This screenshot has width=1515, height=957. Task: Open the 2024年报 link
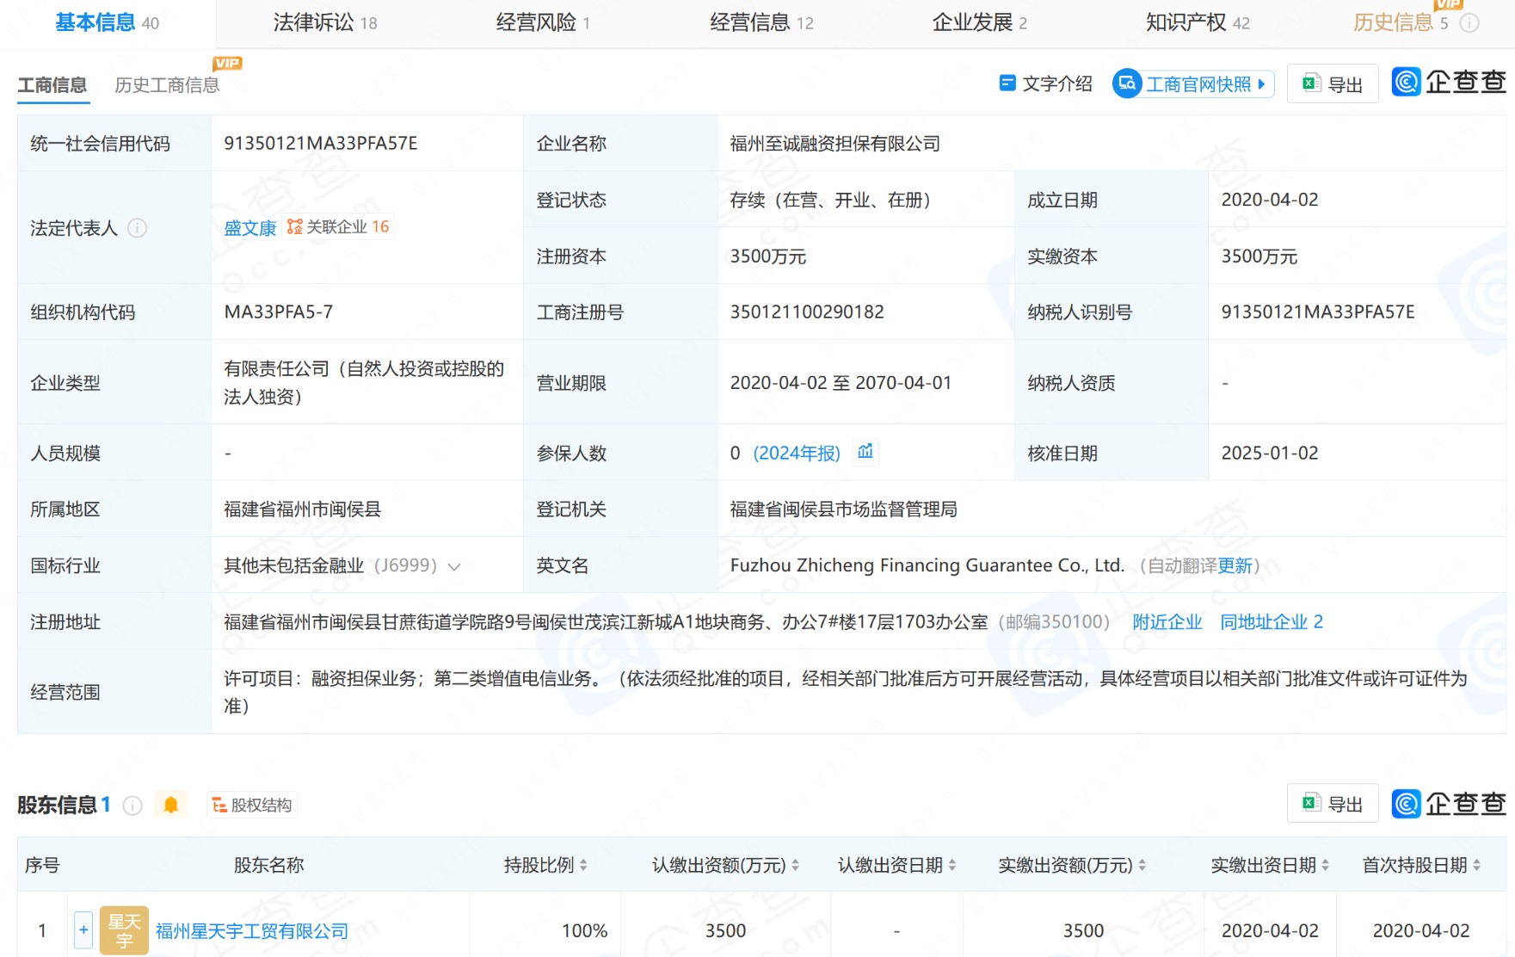[x=797, y=453]
